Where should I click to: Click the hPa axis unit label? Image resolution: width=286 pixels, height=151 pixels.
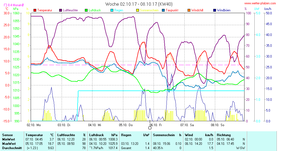point(16,9)
